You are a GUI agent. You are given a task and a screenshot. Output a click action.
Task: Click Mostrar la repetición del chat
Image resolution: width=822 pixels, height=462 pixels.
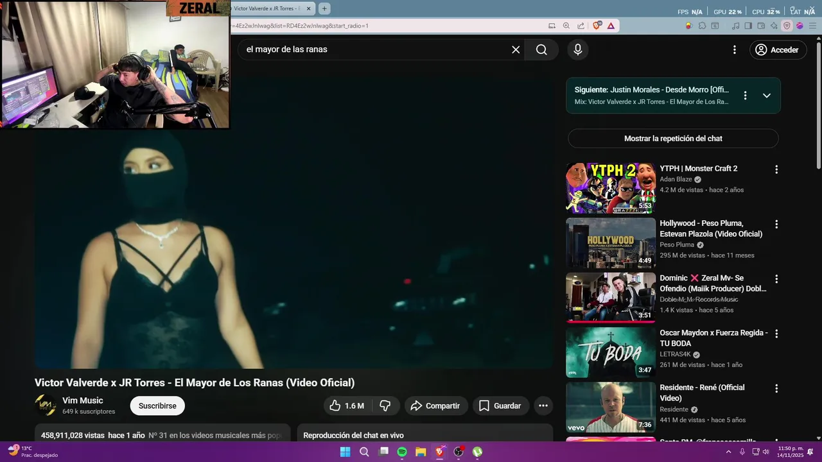coord(673,138)
